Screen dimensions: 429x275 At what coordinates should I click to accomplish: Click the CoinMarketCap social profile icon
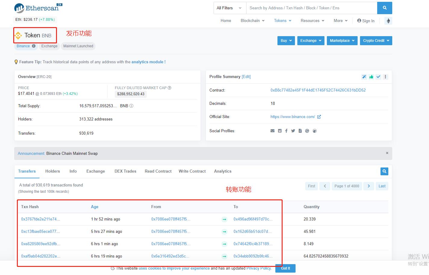(x=307, y=131)
